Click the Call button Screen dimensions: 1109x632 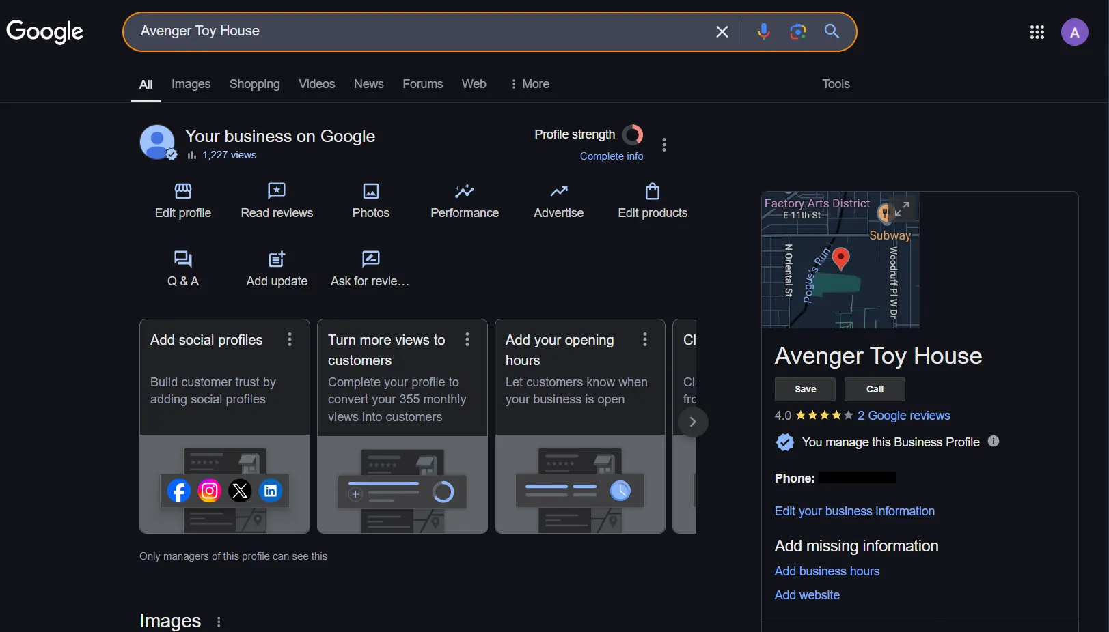[x=875, y=389]
